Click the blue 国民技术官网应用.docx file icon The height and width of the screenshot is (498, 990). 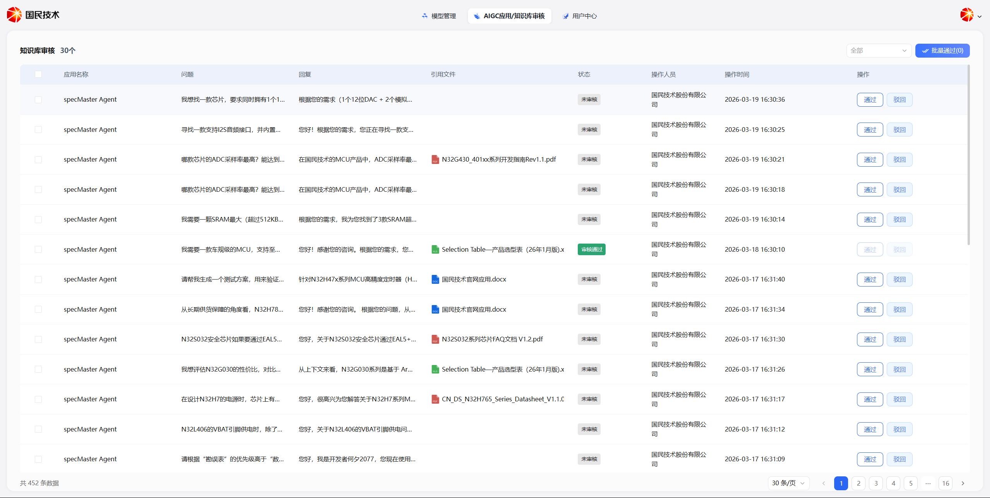tap(435, 279)
